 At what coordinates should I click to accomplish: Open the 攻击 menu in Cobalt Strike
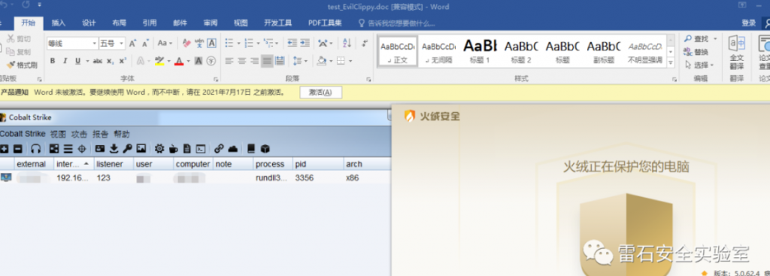[79, 134]
